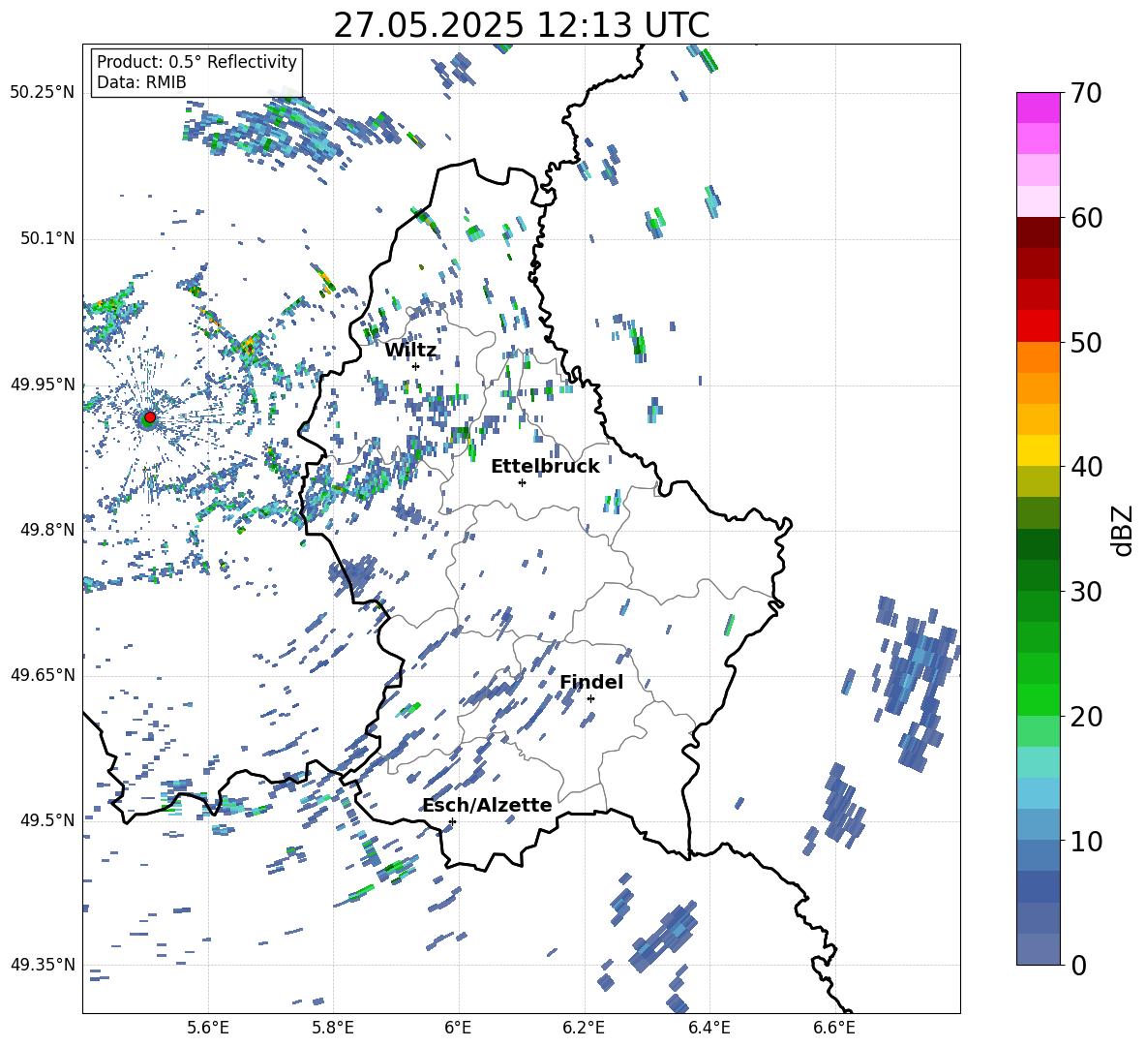
Task: Click the bright red colorbar segment above 50
Action: 1038,326
